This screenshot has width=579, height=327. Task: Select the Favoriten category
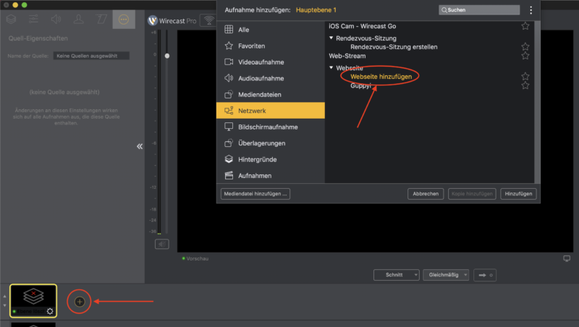[x=271, y=46]
